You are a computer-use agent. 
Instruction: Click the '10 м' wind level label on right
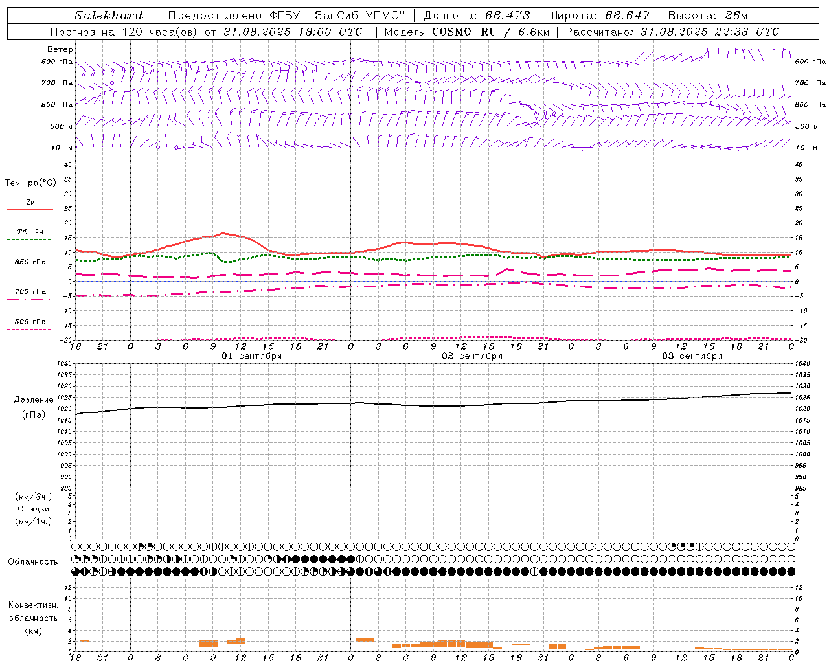[x=805, y=148]
